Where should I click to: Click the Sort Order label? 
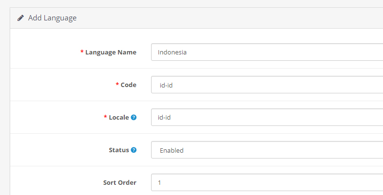click(119, 182)
